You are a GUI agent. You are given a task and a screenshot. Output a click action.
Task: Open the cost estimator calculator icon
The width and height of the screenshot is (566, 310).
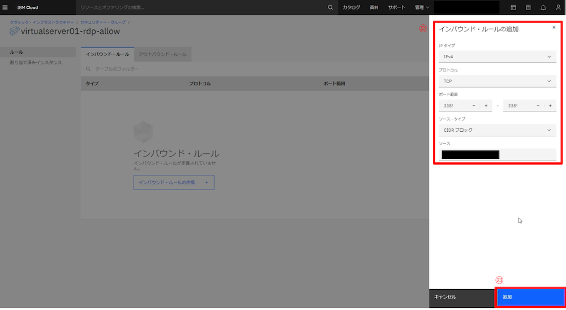click(528, 7)
